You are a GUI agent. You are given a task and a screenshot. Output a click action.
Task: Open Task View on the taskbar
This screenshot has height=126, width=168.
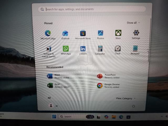point(99,117)
